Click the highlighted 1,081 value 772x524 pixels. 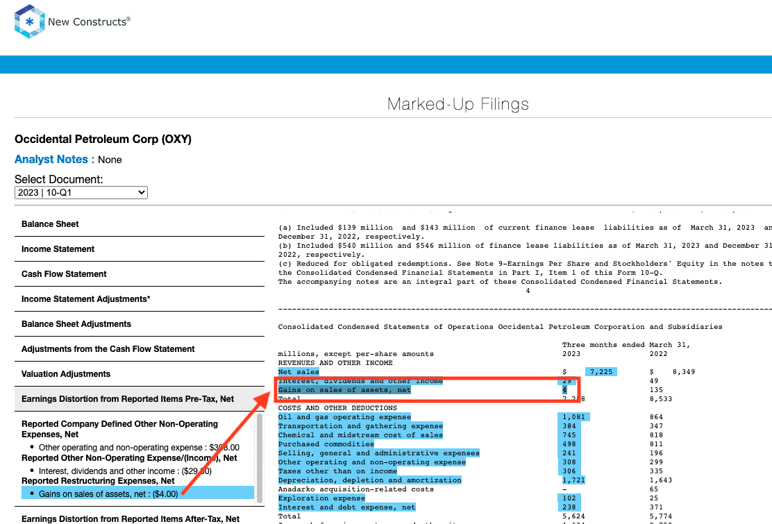pos(573,417)
